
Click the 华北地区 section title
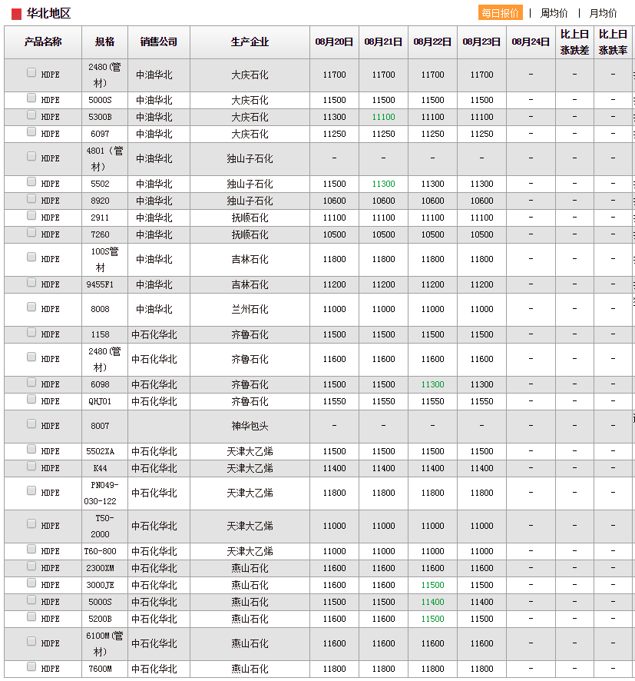click(x=48, y=14)
